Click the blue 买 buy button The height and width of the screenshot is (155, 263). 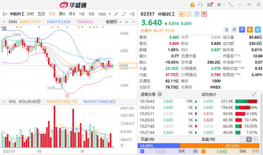tap(242, 30)
